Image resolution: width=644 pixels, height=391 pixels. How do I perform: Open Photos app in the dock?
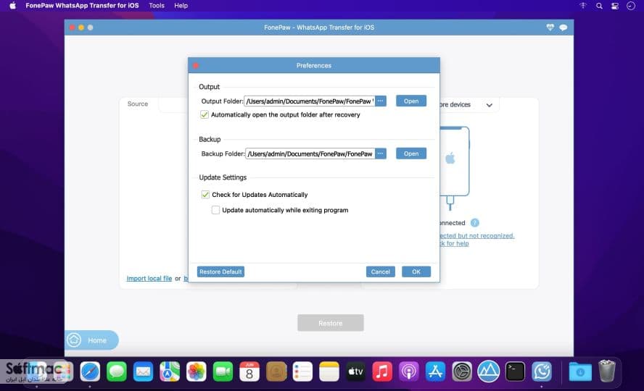pyautogui.click(x=197, y=371)
